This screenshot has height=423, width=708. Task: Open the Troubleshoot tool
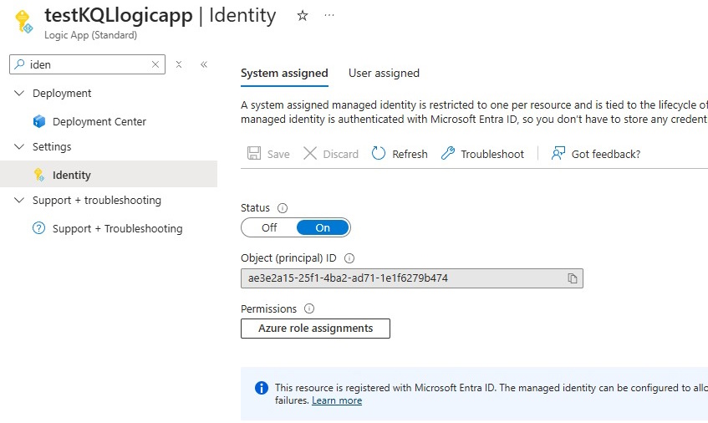coord(482,154)
